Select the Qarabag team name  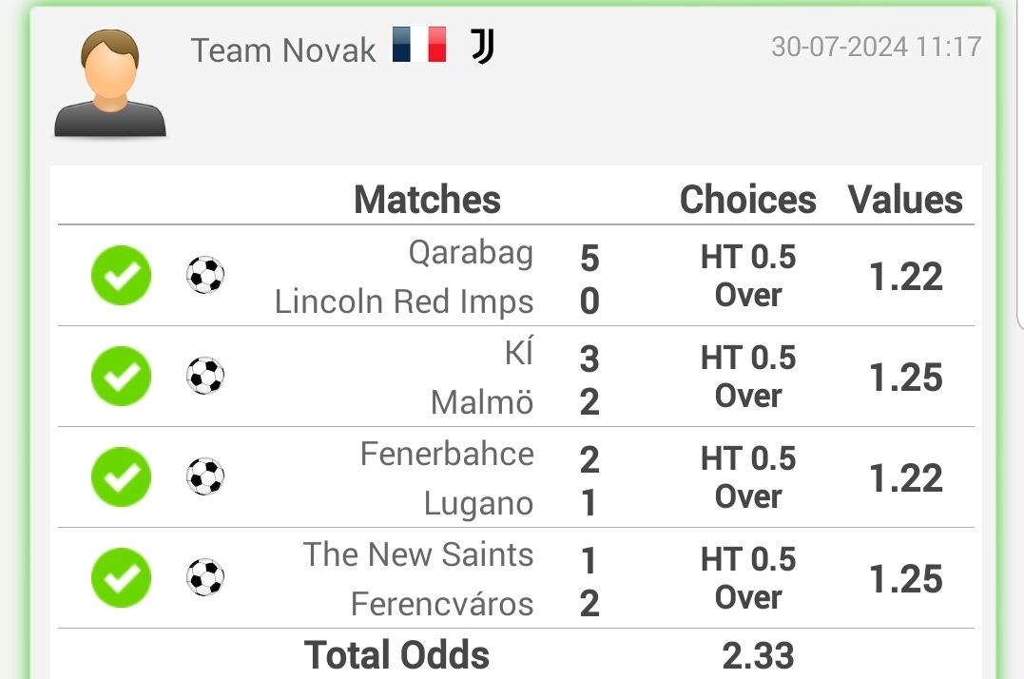471,253
